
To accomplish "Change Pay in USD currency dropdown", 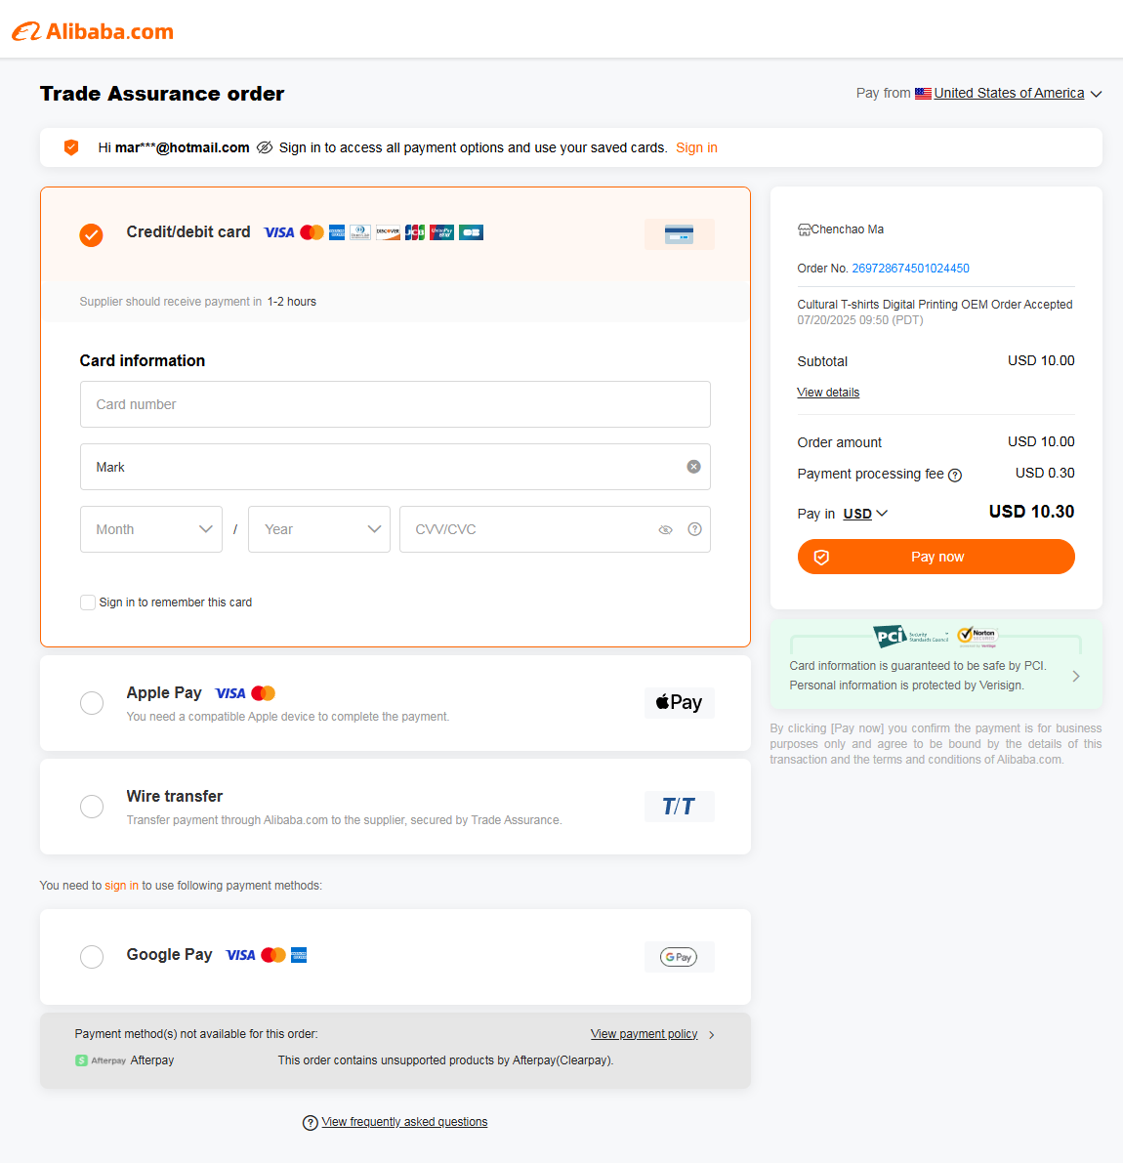I will click(865, 514).
